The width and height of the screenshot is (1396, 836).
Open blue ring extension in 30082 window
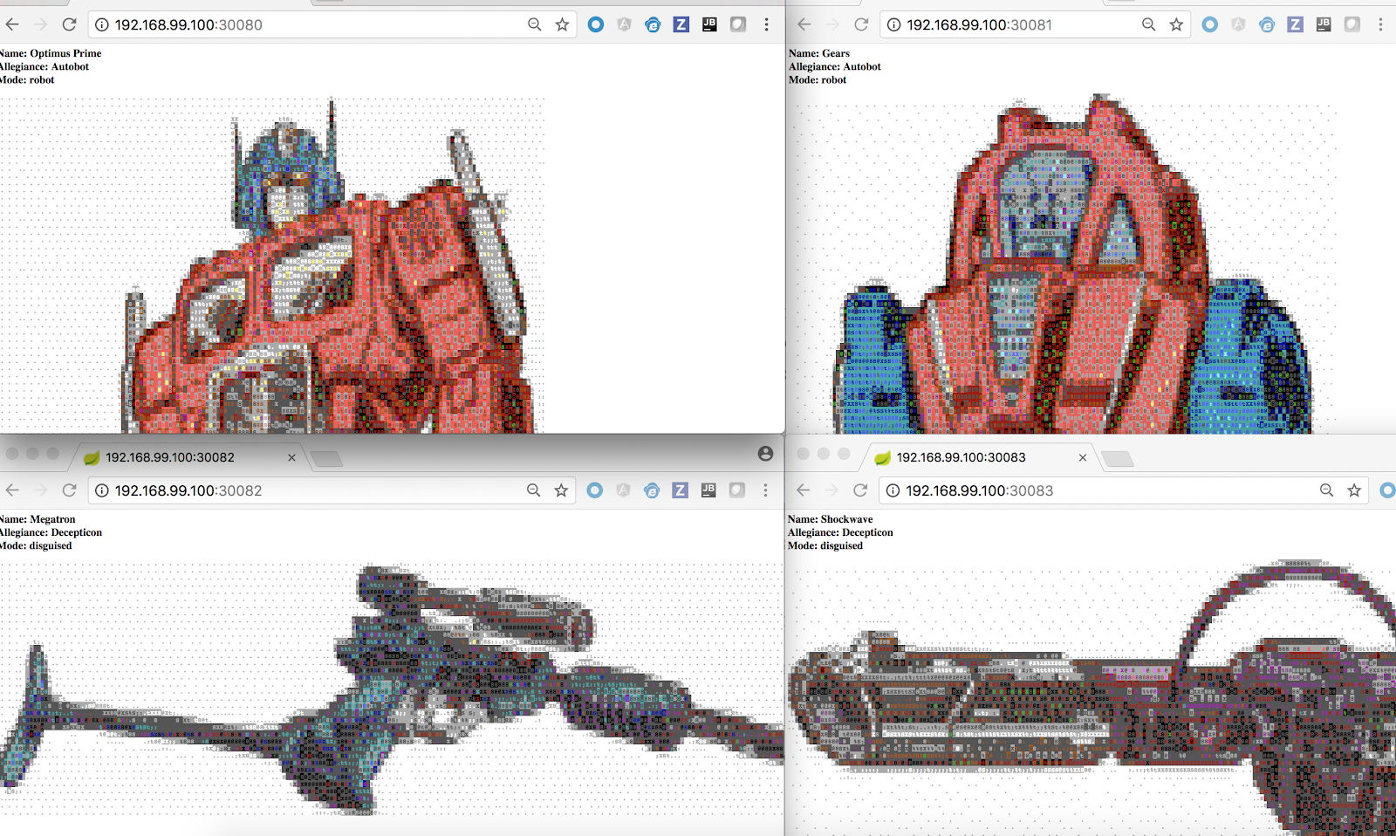[x=595, y=490]
